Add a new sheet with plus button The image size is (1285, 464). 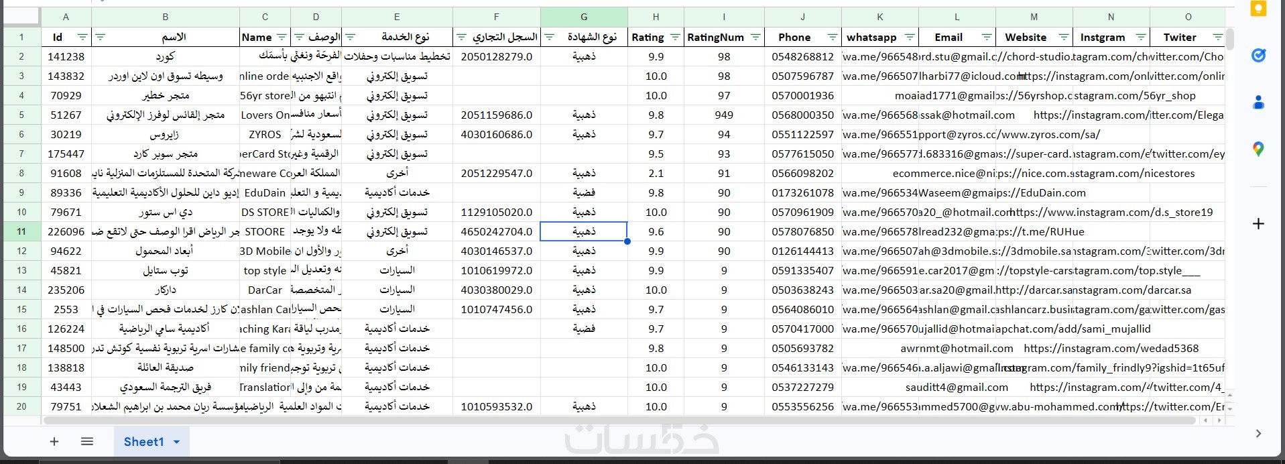pyautogui.click(x=54, y=441)
